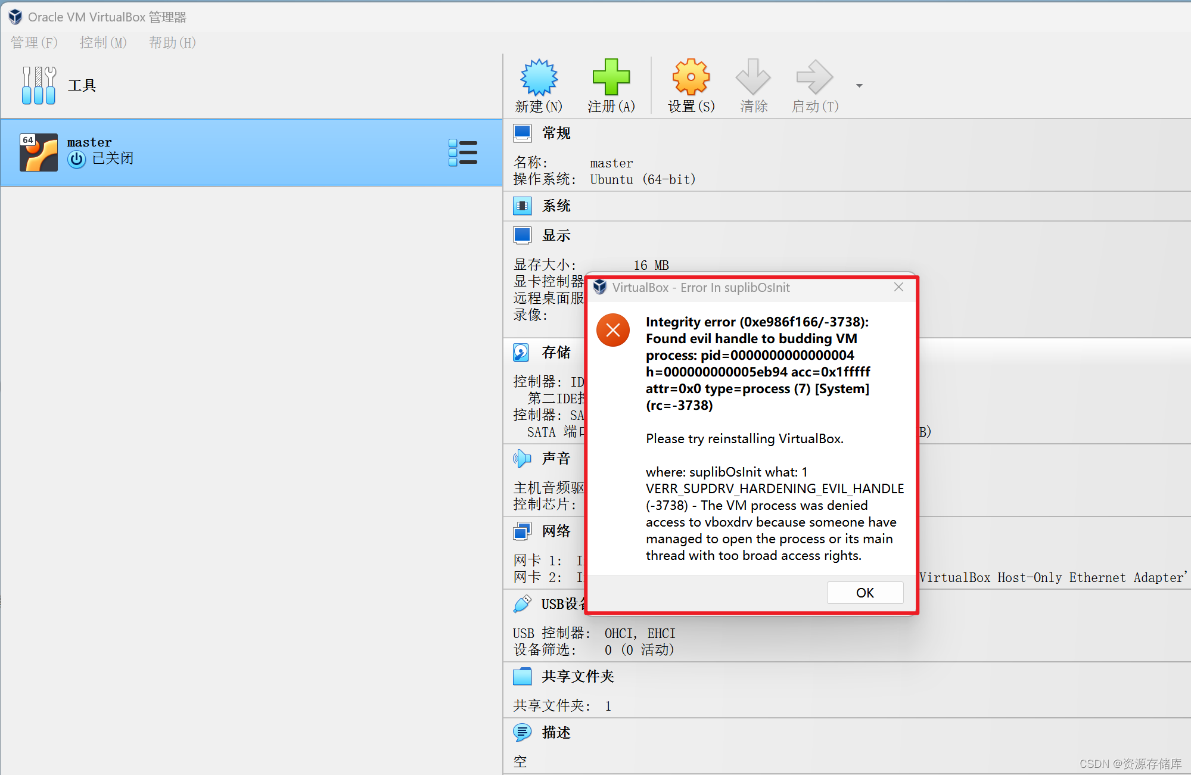Click the New (新建) VM toolbar icon

[539, 77]
